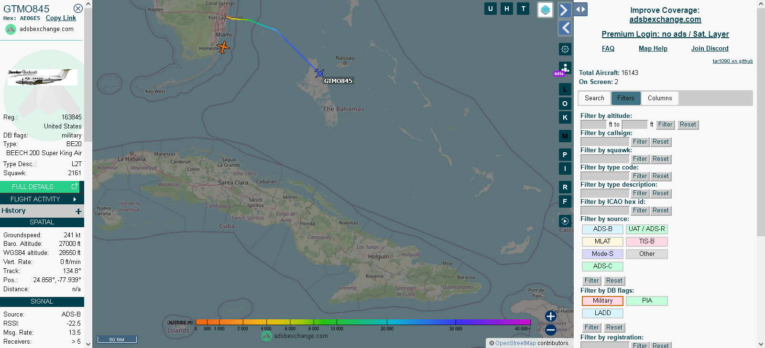Select the orange aircraft near Homestead
Viewport: 765px width, 348px height.
pyautogui.click(x=223, y=47)
